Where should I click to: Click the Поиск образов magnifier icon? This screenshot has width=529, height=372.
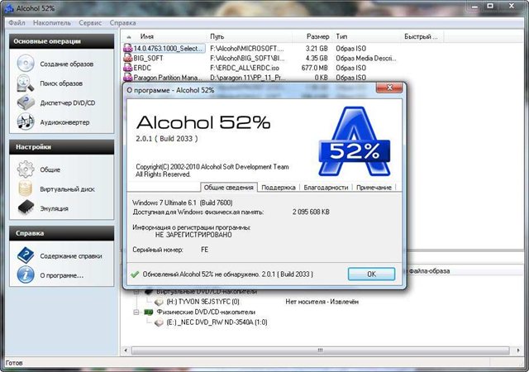point(26,83)
